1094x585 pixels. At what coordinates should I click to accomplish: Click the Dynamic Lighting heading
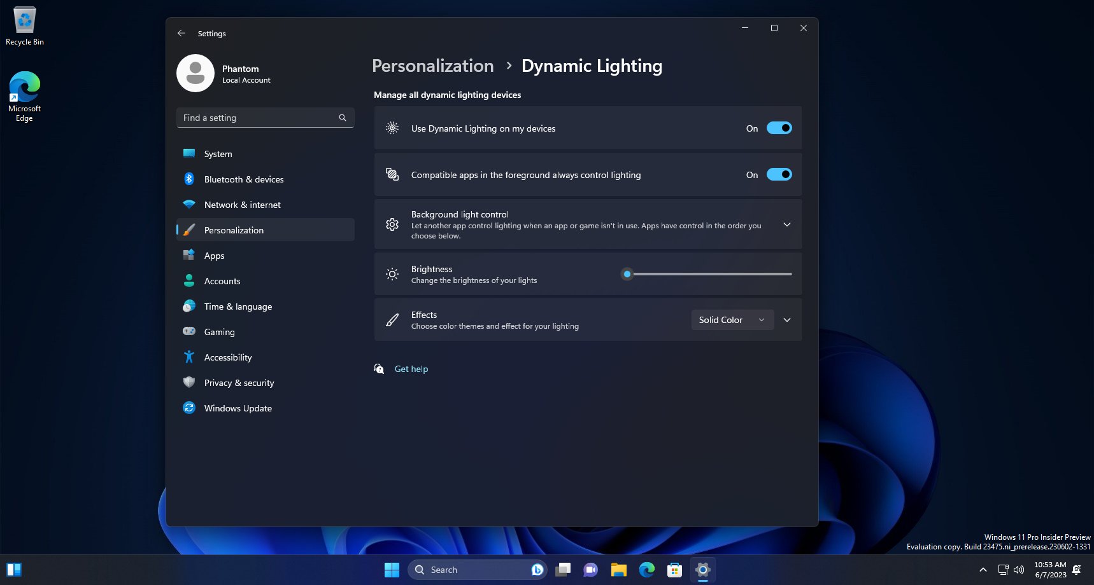click(592, 66)
